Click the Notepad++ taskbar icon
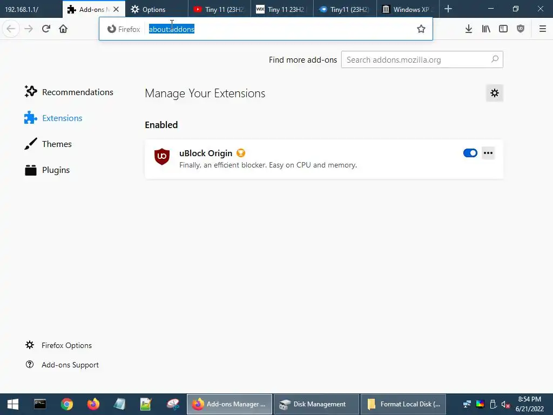Viewport: 553px width, 415px height. [x=146, y=404]
